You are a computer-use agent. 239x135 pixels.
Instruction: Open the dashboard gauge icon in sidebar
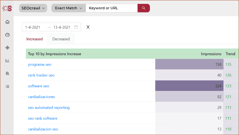click(x=7, y=35)
